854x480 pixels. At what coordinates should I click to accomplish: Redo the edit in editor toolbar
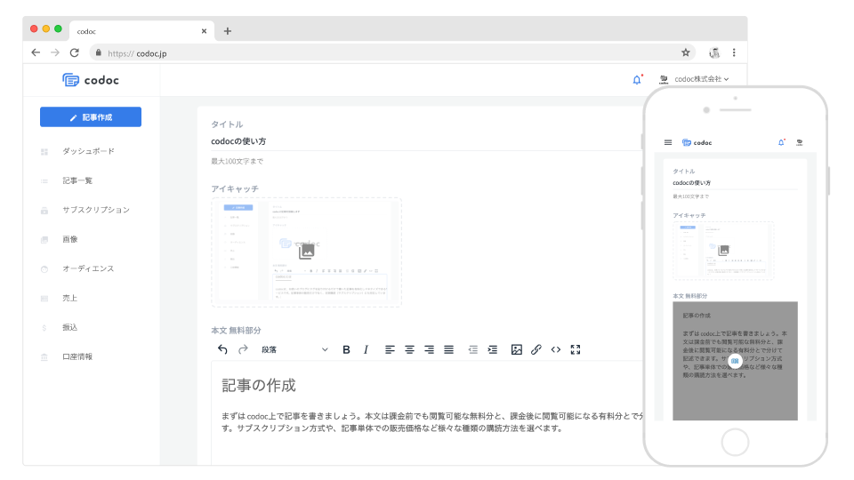[x=243, y=349]
